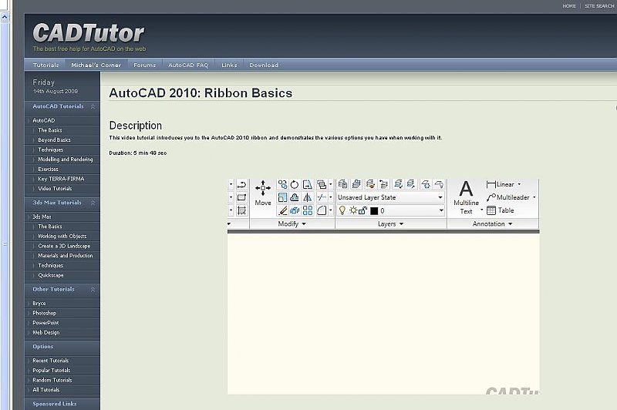Open the Tutorials nav tab
Viewport: 617px width, 410px height.
click(x=46, y=65)
